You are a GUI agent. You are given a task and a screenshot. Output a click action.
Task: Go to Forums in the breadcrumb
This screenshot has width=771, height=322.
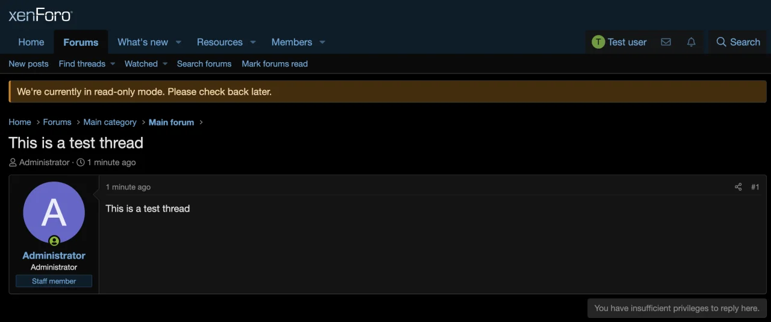57,122
